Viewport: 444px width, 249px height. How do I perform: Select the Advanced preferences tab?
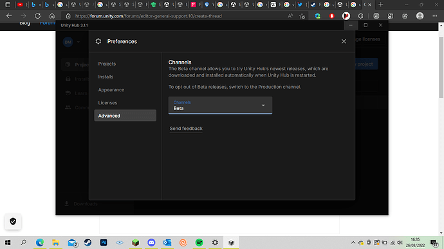coord(125,116)
